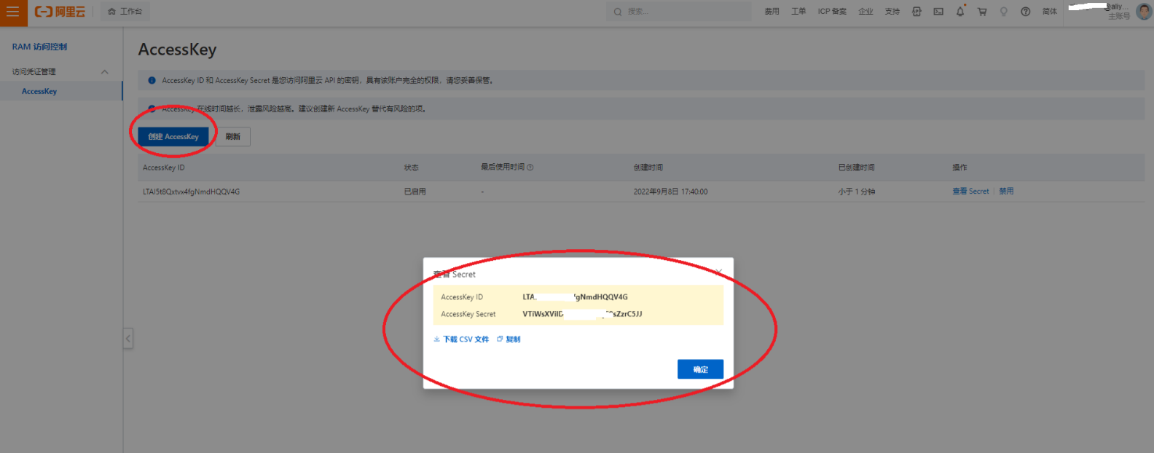Viewport: 1154px width, 453px height.
Task: Open the 企业 menu
Action: (865, 12)
